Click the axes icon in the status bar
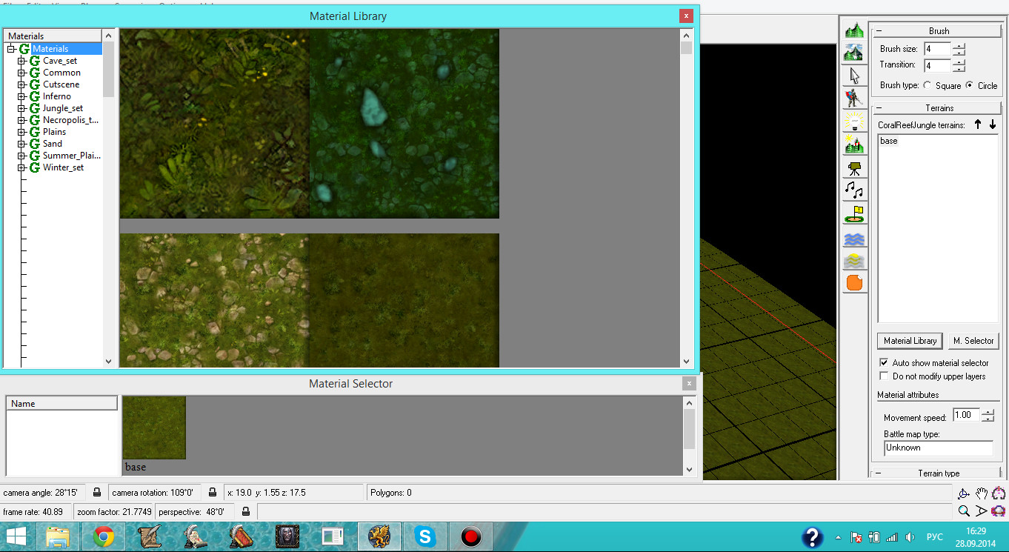Image resolution: width=1009 pixels, height=552 pixels. click(964, 493)
